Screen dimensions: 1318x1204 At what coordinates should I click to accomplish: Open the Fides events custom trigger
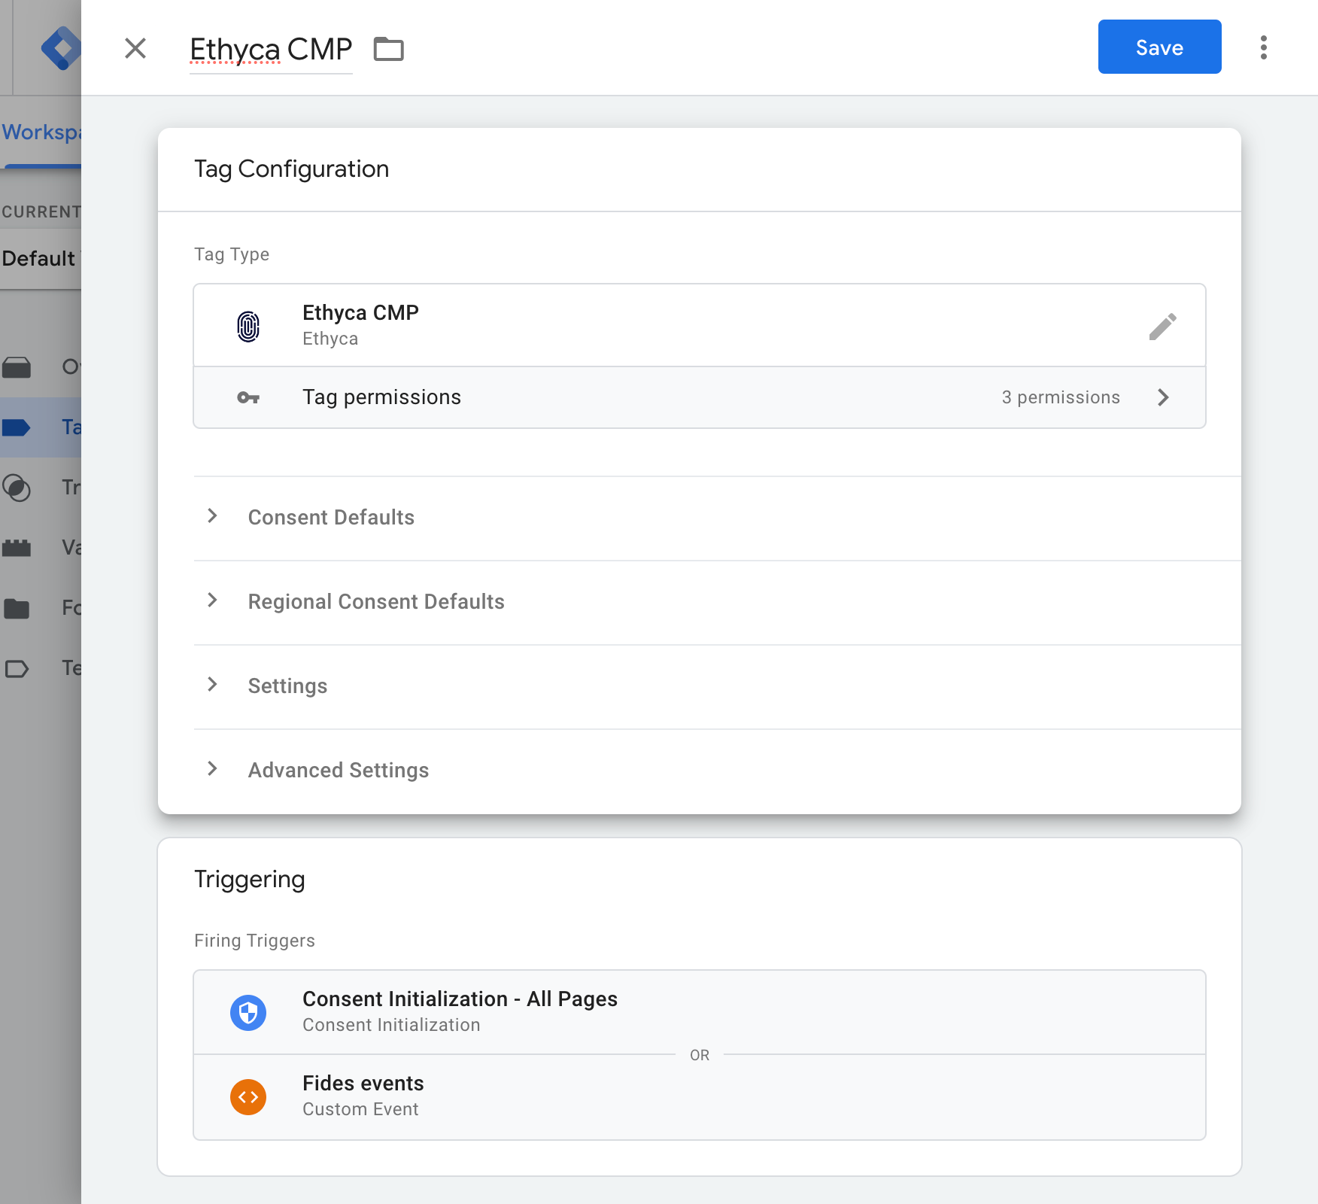pos(700,1097)
